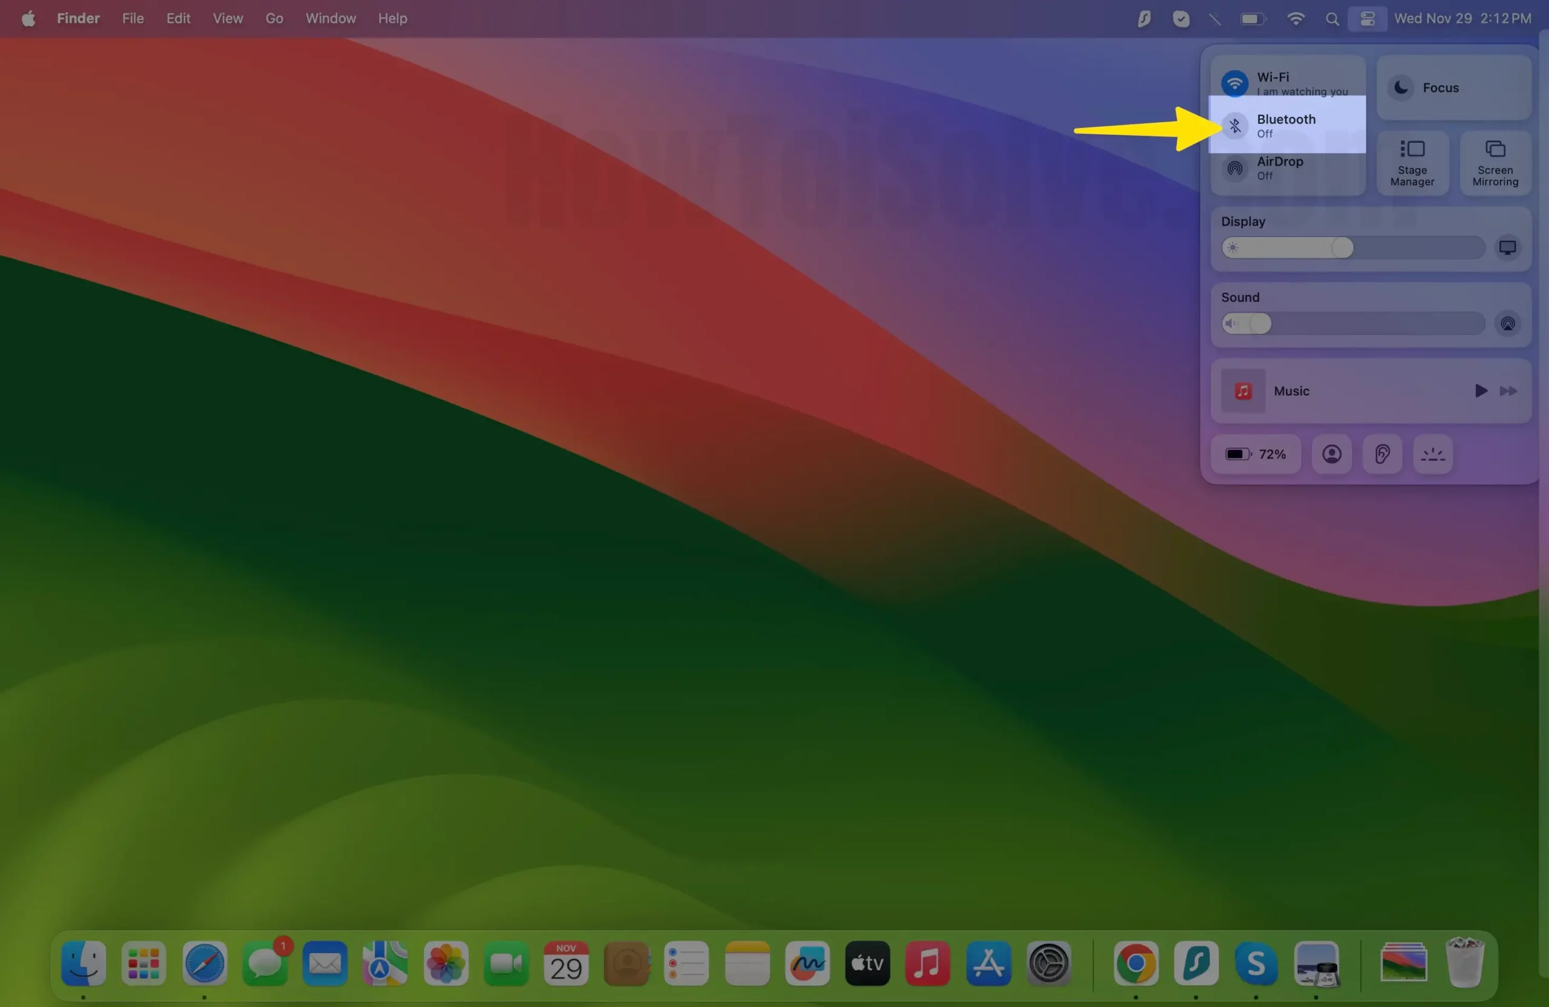Play music in the Music widget
This screenshot has height=1007, width=1549.
tap(1481, 391)
